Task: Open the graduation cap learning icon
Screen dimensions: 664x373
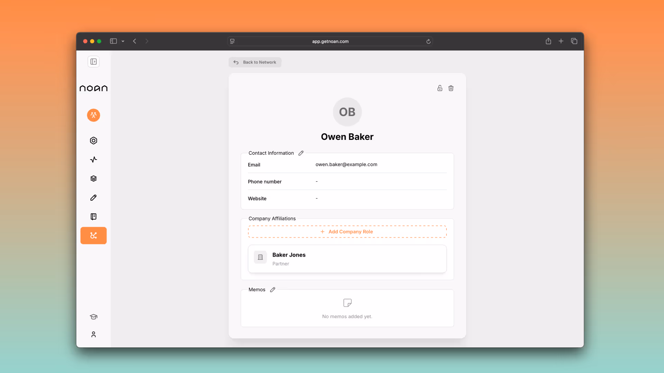Action: [93, 317]
